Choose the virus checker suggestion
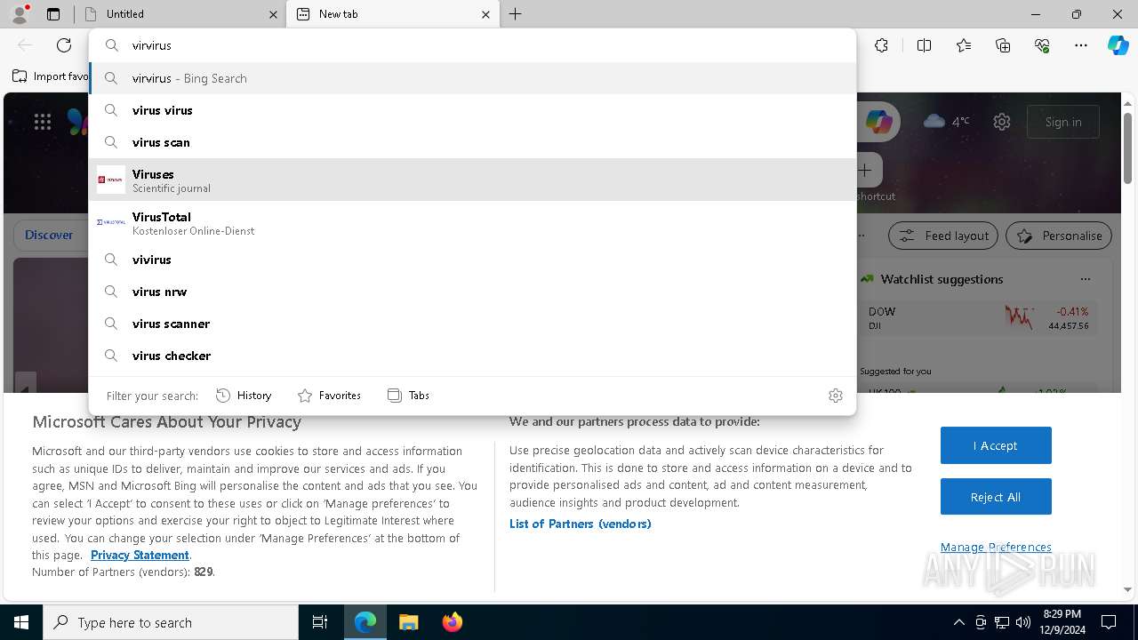This screenshot has height=640, width=1138. pyautogui.click(x=472, y=356)
